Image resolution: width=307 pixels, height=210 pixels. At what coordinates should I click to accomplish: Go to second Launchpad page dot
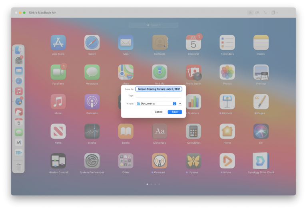152,184
